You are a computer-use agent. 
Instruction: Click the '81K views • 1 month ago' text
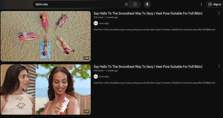[x=106, y=17]
